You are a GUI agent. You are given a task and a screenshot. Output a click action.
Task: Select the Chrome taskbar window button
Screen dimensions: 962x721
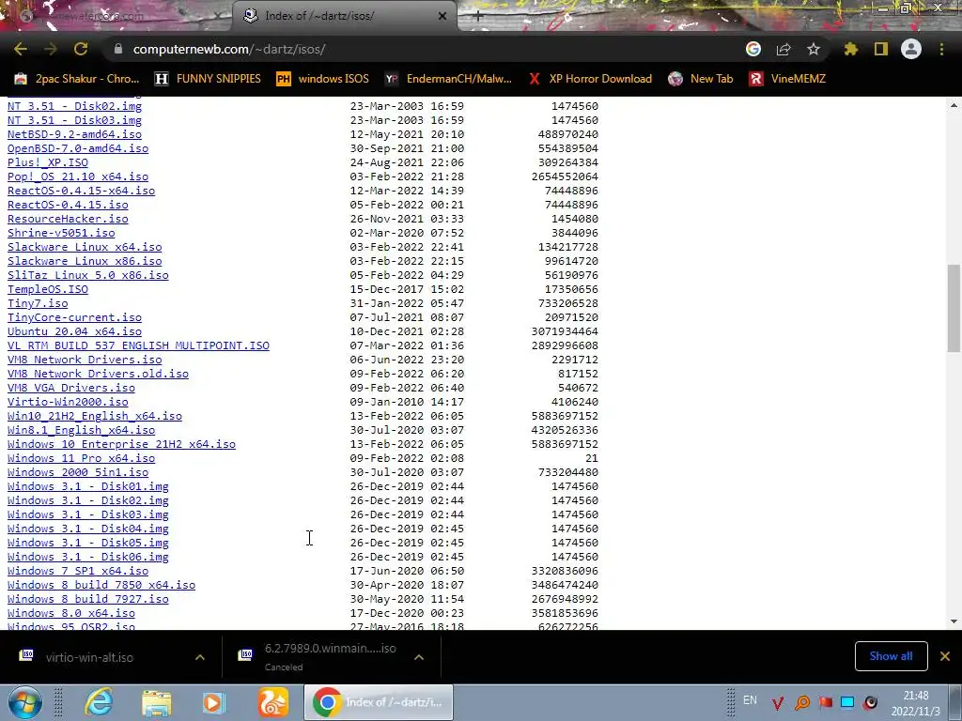point(379,702)
